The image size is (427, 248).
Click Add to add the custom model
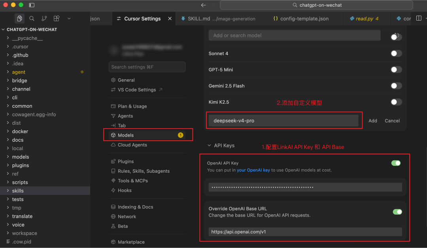(373, 120)
